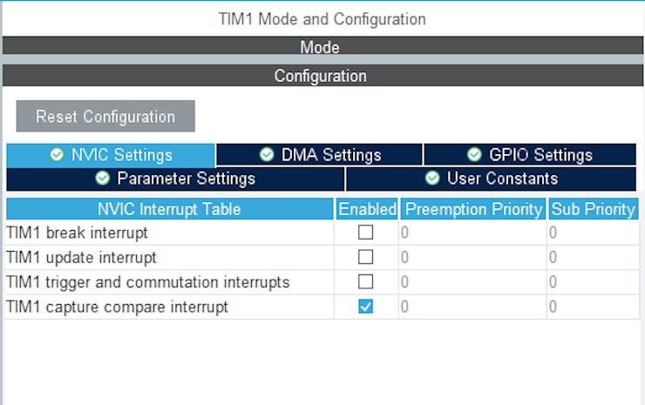645x405 pixels.
Task: Click the NVIC Interrupt Table column header
Action: pyautogui.click(x=169, y=209)
